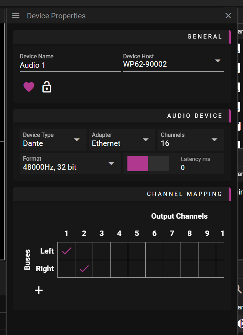Check Right bus on output channel 5
Screen dimensions: 243x335
[x=137, y=269]
